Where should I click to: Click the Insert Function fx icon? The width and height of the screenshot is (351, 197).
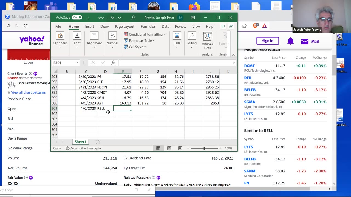tap(113, 63)
